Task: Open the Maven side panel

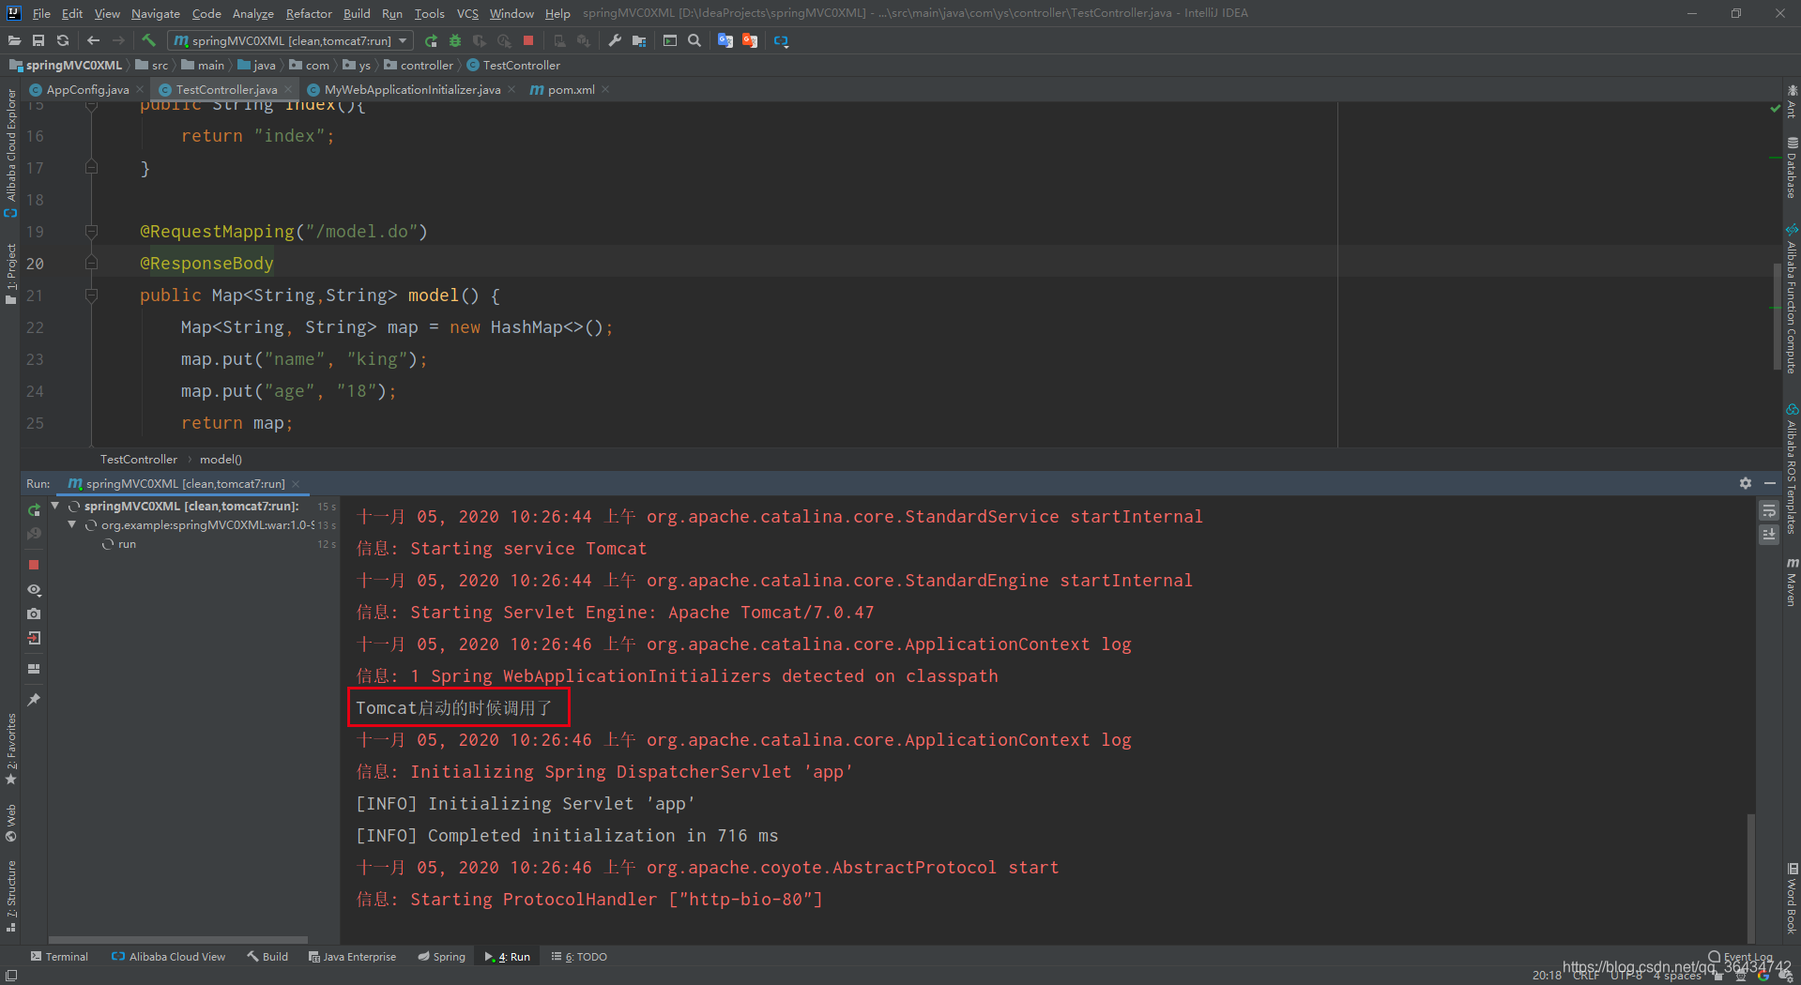Action: click(1792, 582)
